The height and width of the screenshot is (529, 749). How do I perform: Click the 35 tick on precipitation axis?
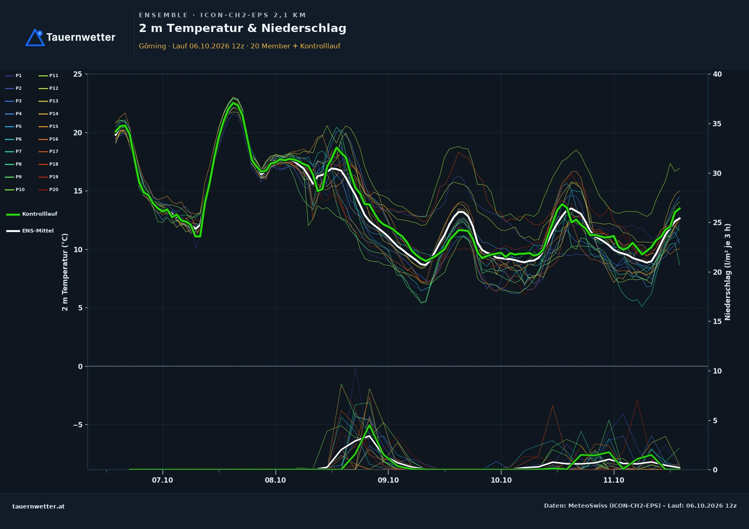pos(717,124)
